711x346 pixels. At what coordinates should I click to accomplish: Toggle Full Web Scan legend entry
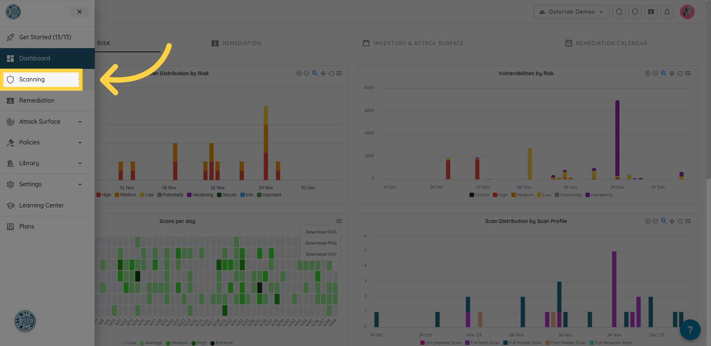click(x=482, y=343)
